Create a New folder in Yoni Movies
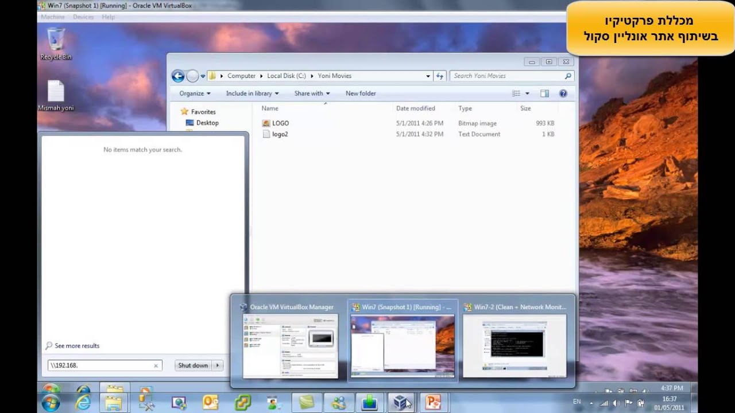The image size is (735, 413). coord(361,93)
